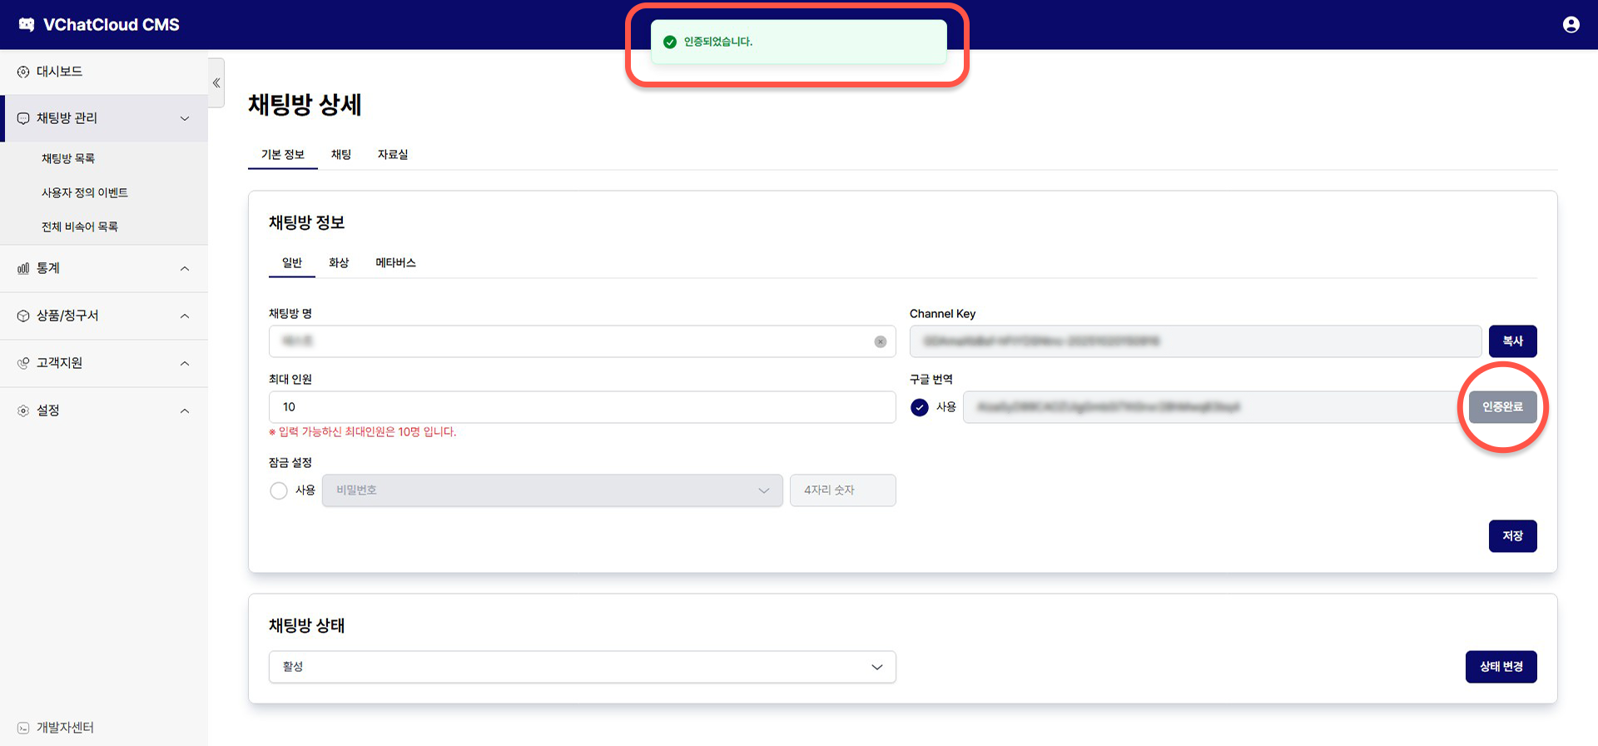Click the max participants input field
The image size is (1598, 746).
(x=582, y=407)
